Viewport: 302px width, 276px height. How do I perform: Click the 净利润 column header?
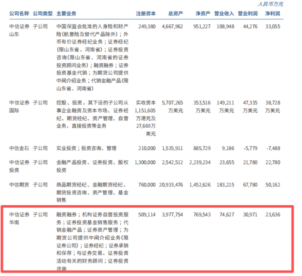273,13
